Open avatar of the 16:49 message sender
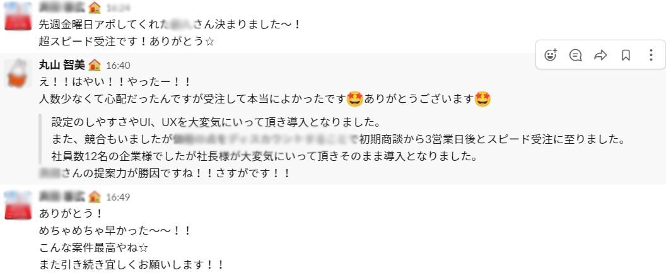The width and height of the screenshot is (666, 275). tap(18, 205)
